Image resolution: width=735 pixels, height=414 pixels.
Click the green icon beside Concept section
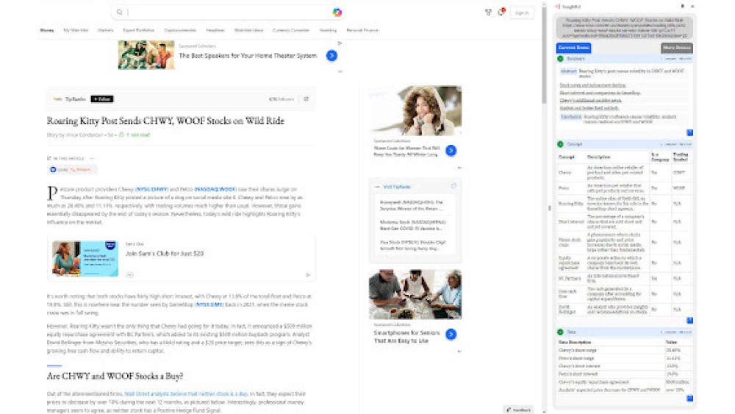coord(560,144)
